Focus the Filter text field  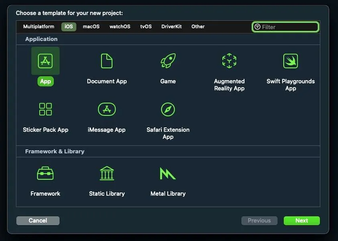pyautogui.click(x=285, y=27)
